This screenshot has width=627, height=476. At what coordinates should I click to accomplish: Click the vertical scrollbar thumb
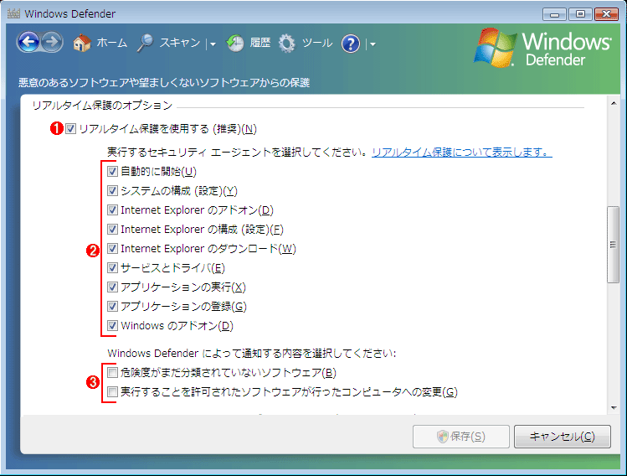(613, 245)
